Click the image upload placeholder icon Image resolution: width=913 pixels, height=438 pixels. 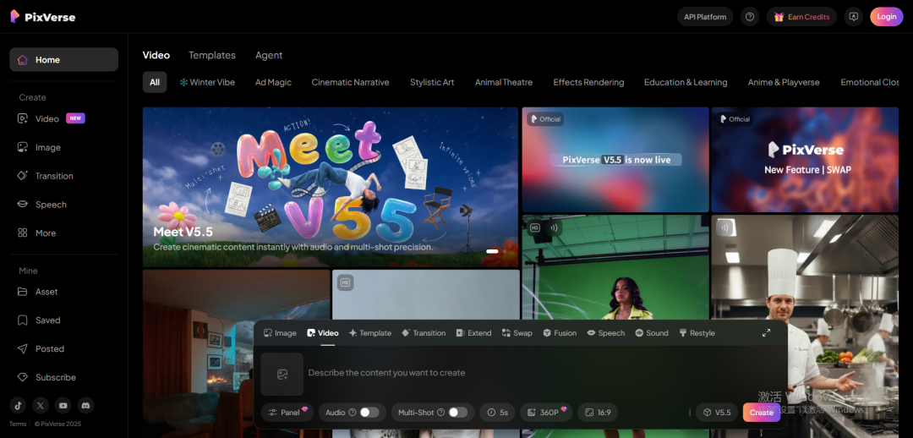(282, 374)
